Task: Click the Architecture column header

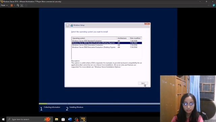Action: tap(123, 38)
